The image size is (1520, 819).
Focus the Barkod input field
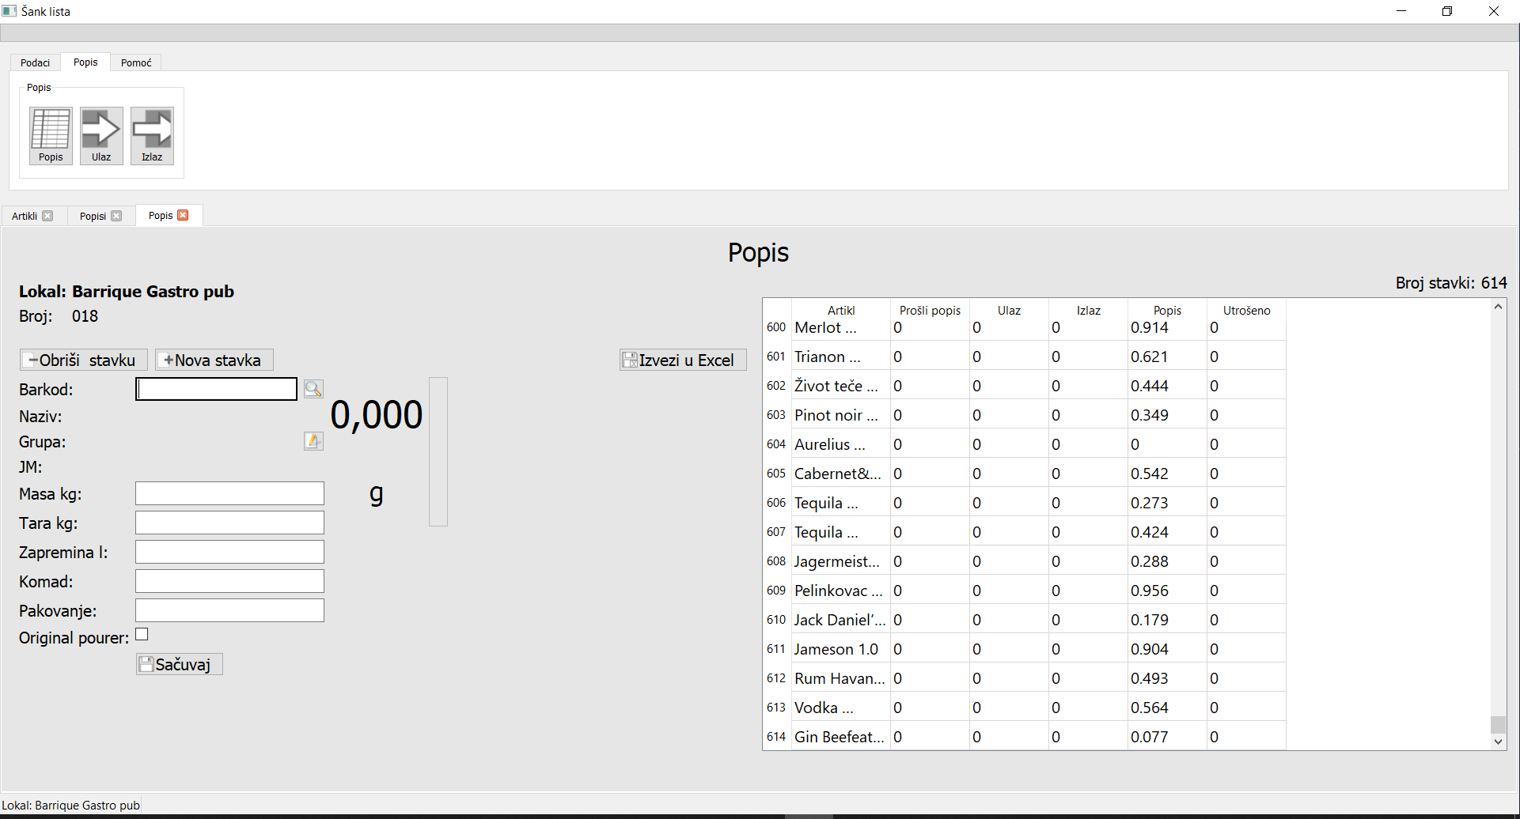pos(216,389)
